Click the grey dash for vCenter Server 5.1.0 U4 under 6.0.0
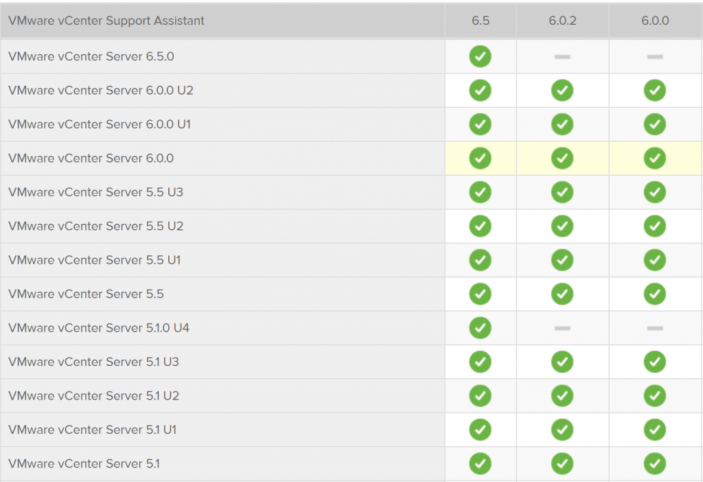The image size is (703, 482). click(655, 328)
